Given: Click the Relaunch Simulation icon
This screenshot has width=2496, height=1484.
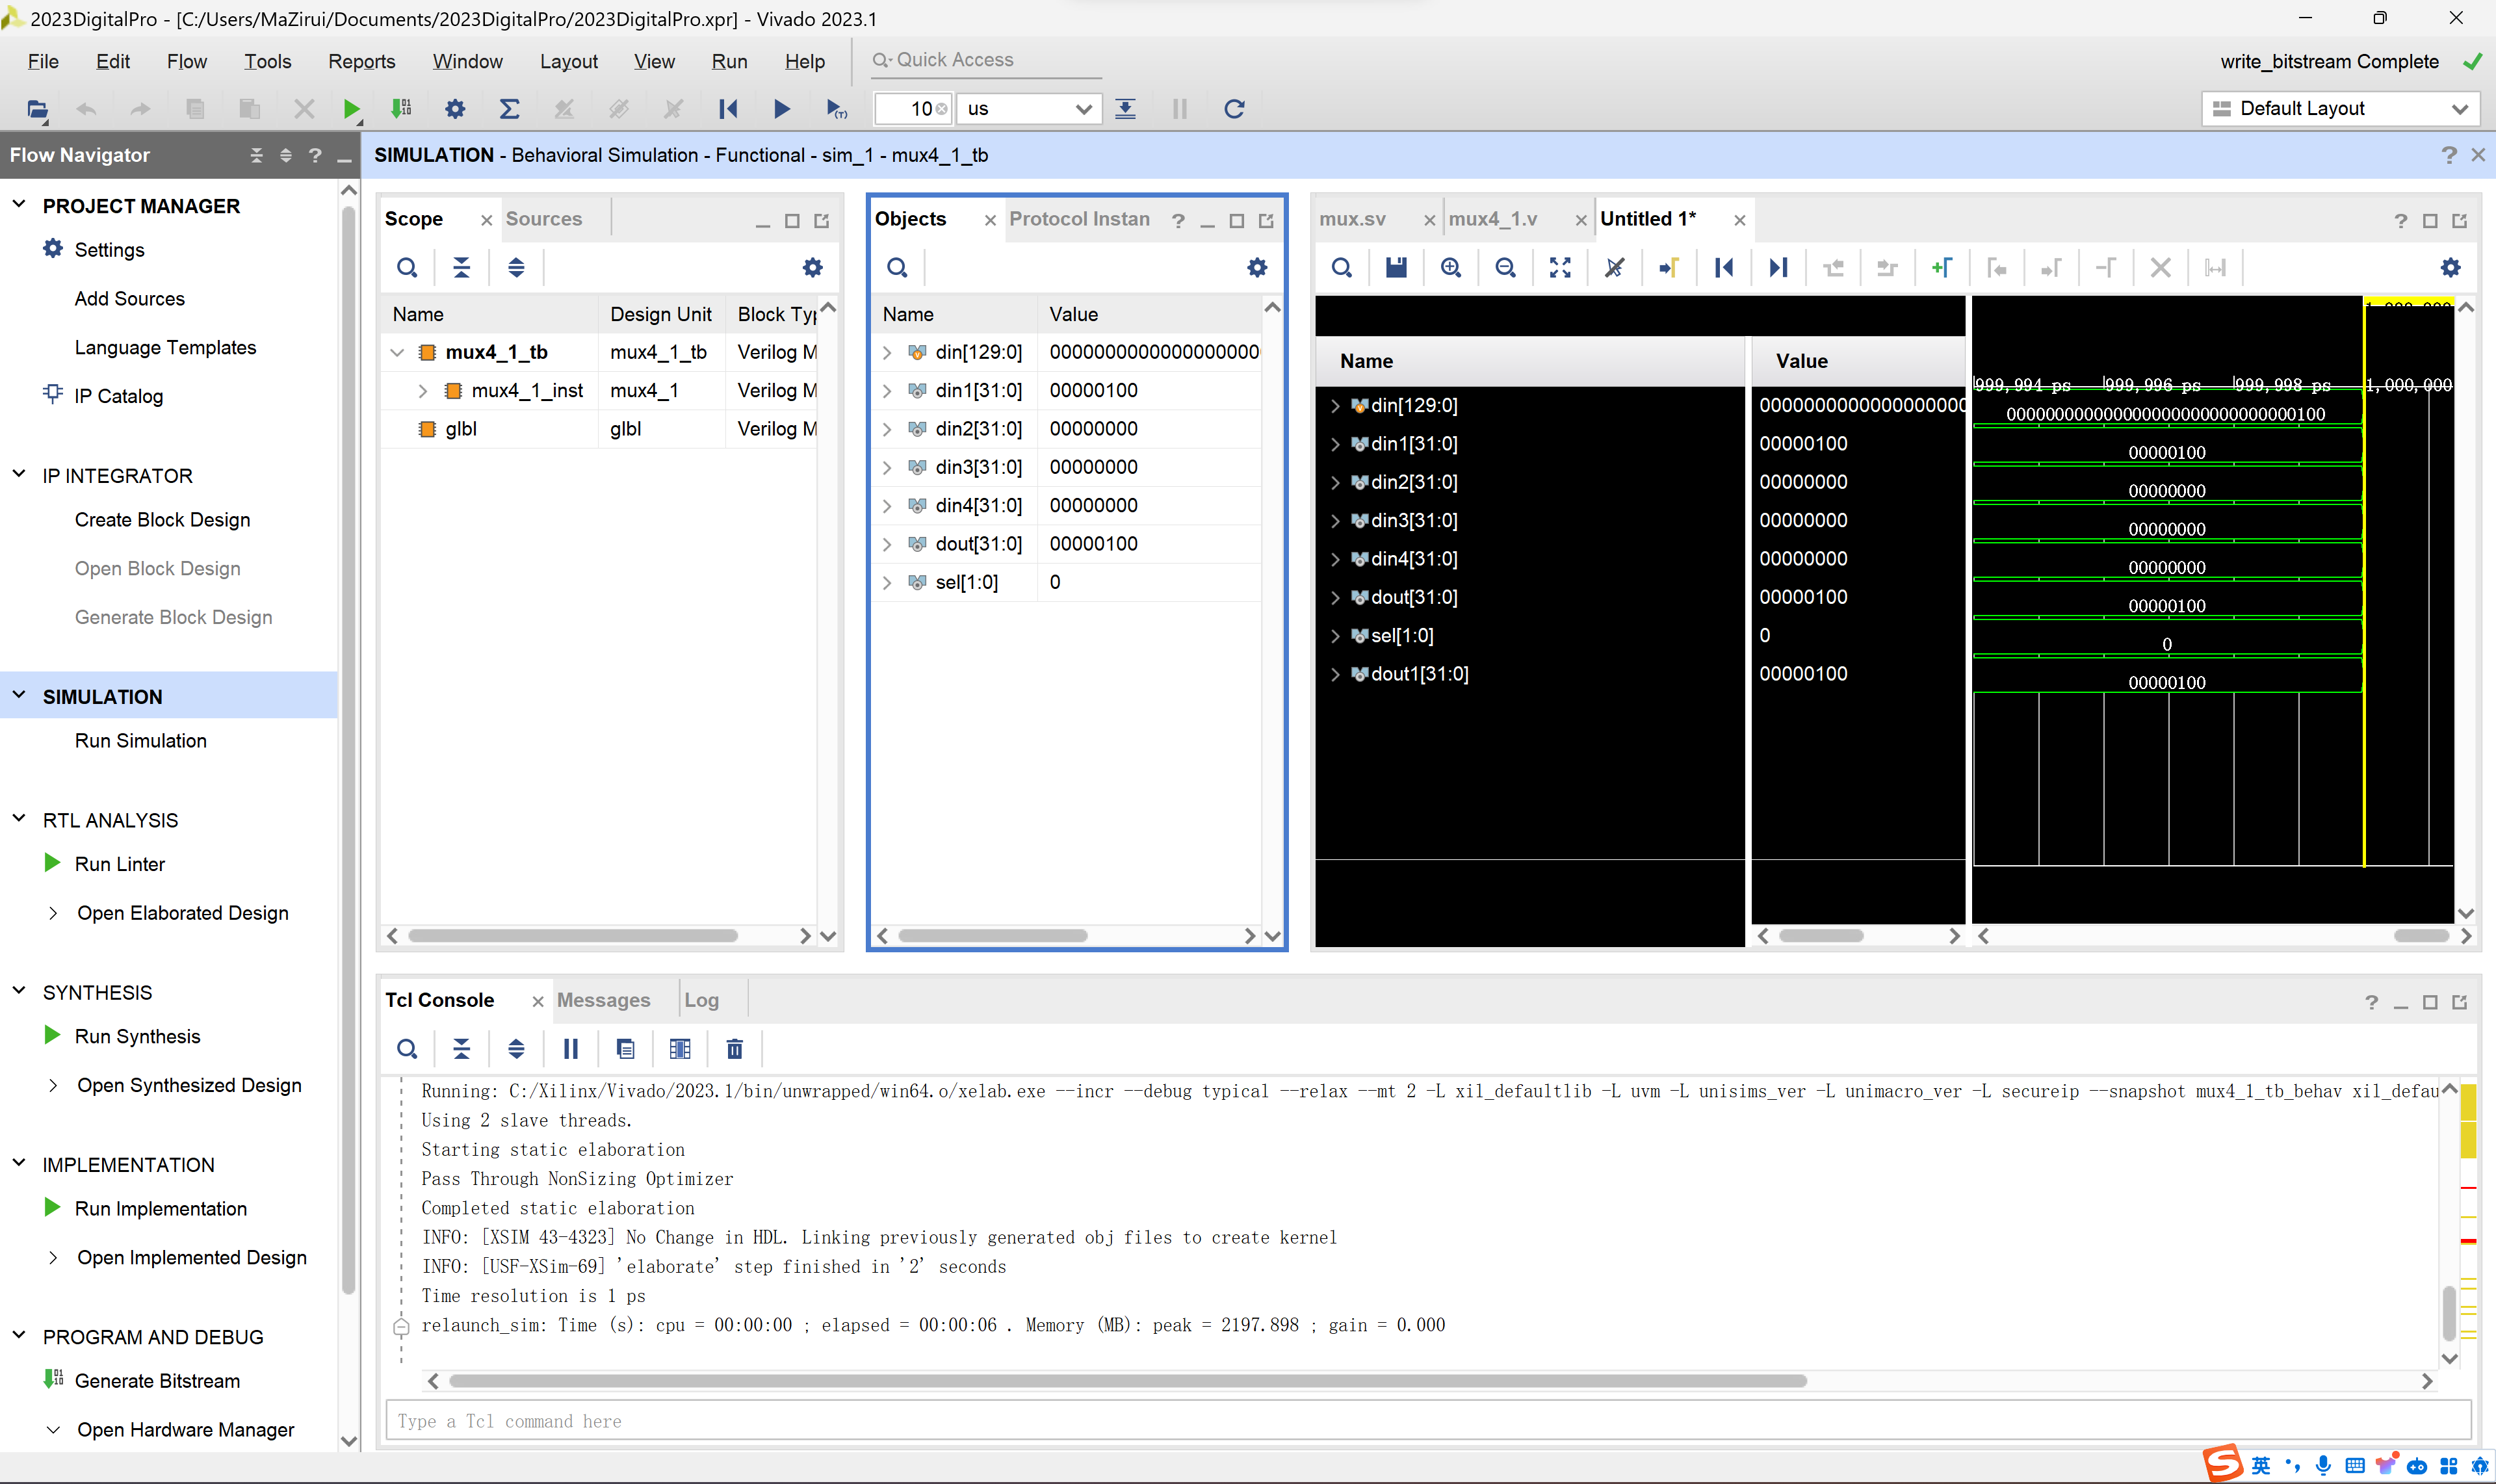Looking at the screenshot, I should click(1234, 109).
